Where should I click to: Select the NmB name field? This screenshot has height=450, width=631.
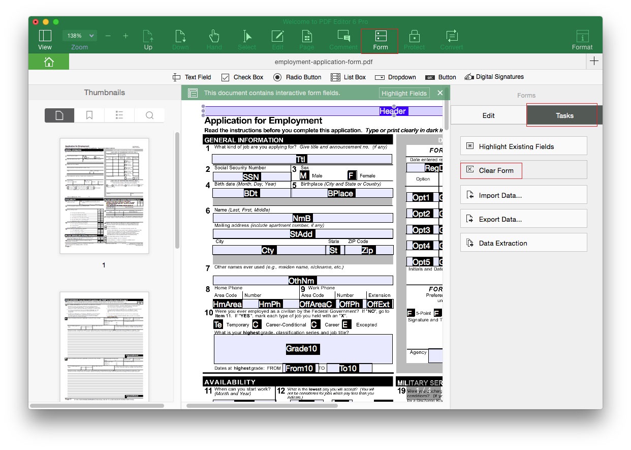pos(302,218)
